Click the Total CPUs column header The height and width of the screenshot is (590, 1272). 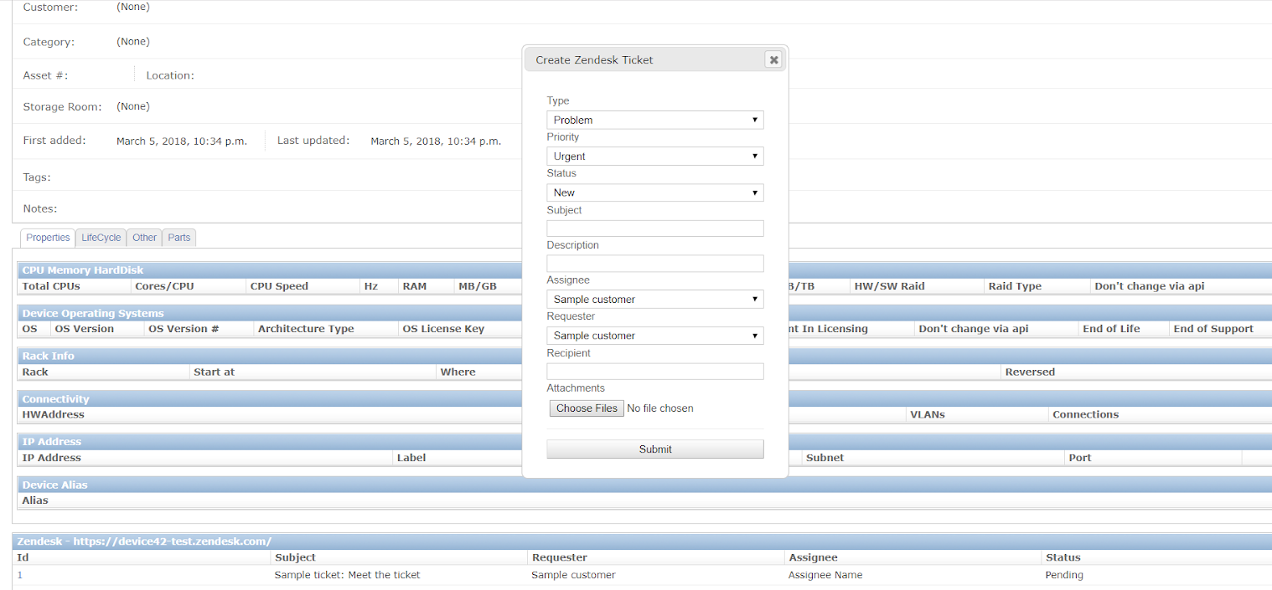(51, 286)
